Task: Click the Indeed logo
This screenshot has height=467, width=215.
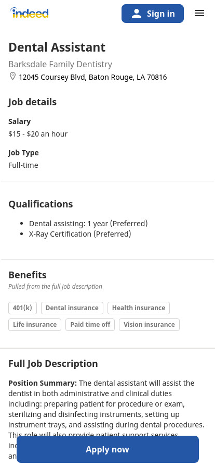Action: pyautogui.click(x=29, y=13)
